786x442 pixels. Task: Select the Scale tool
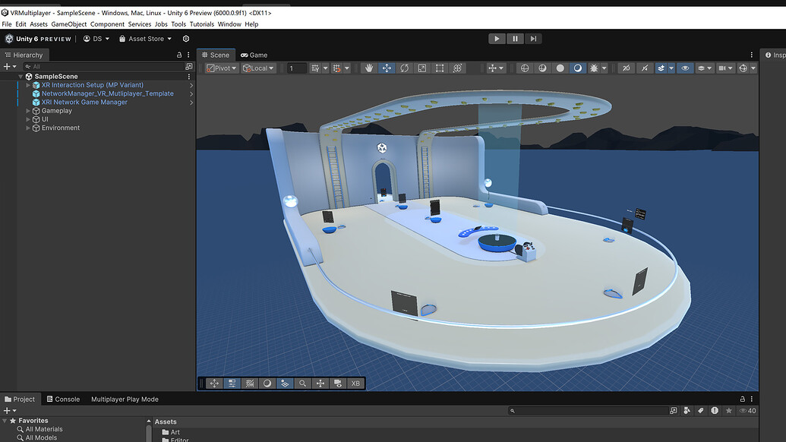point(421,68)
